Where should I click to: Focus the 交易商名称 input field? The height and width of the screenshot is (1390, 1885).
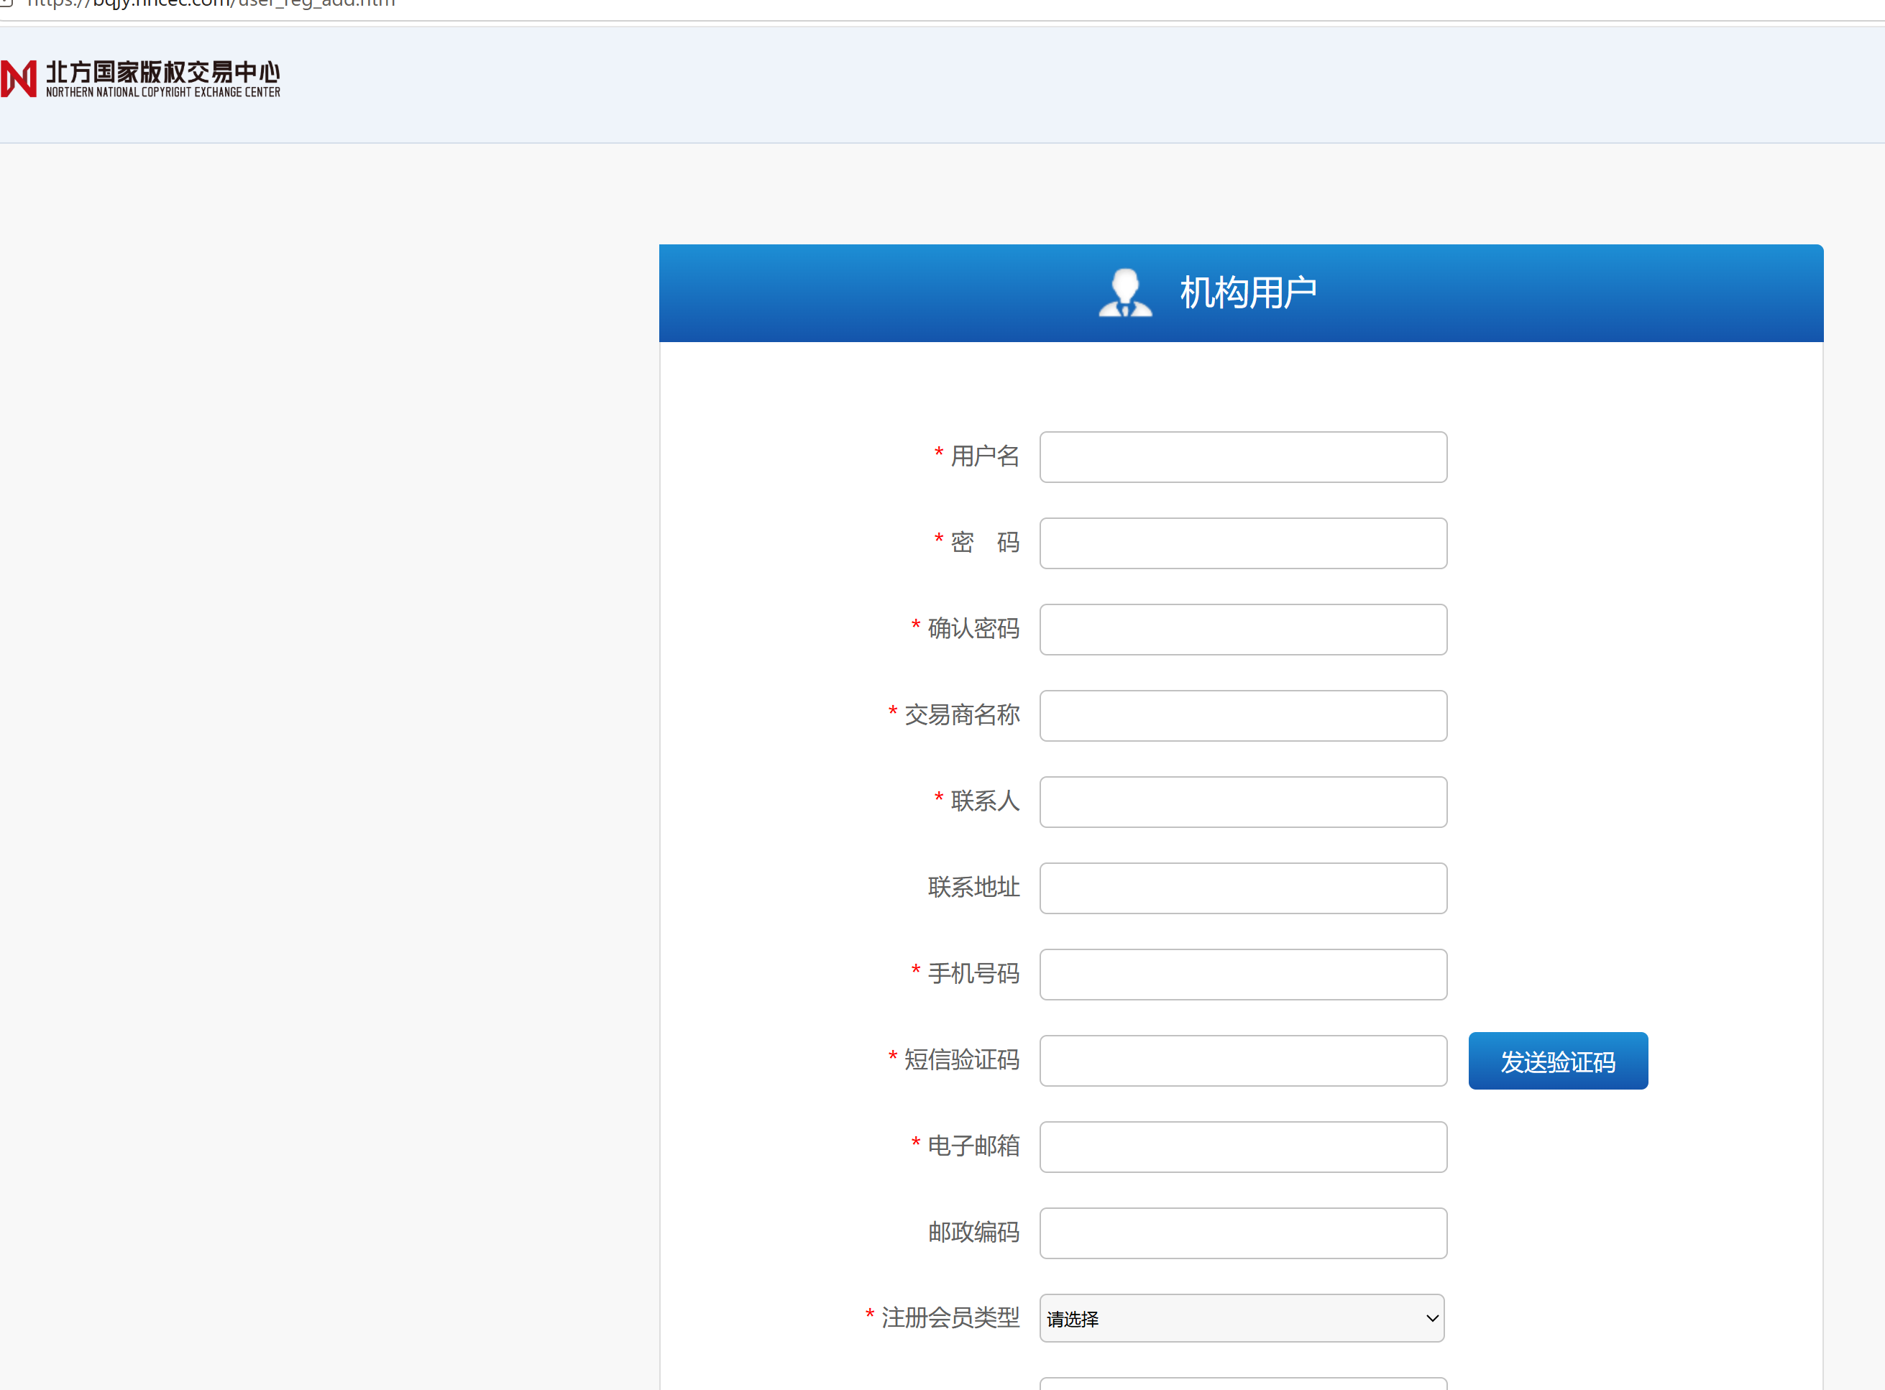click(x=1243, y=716)
